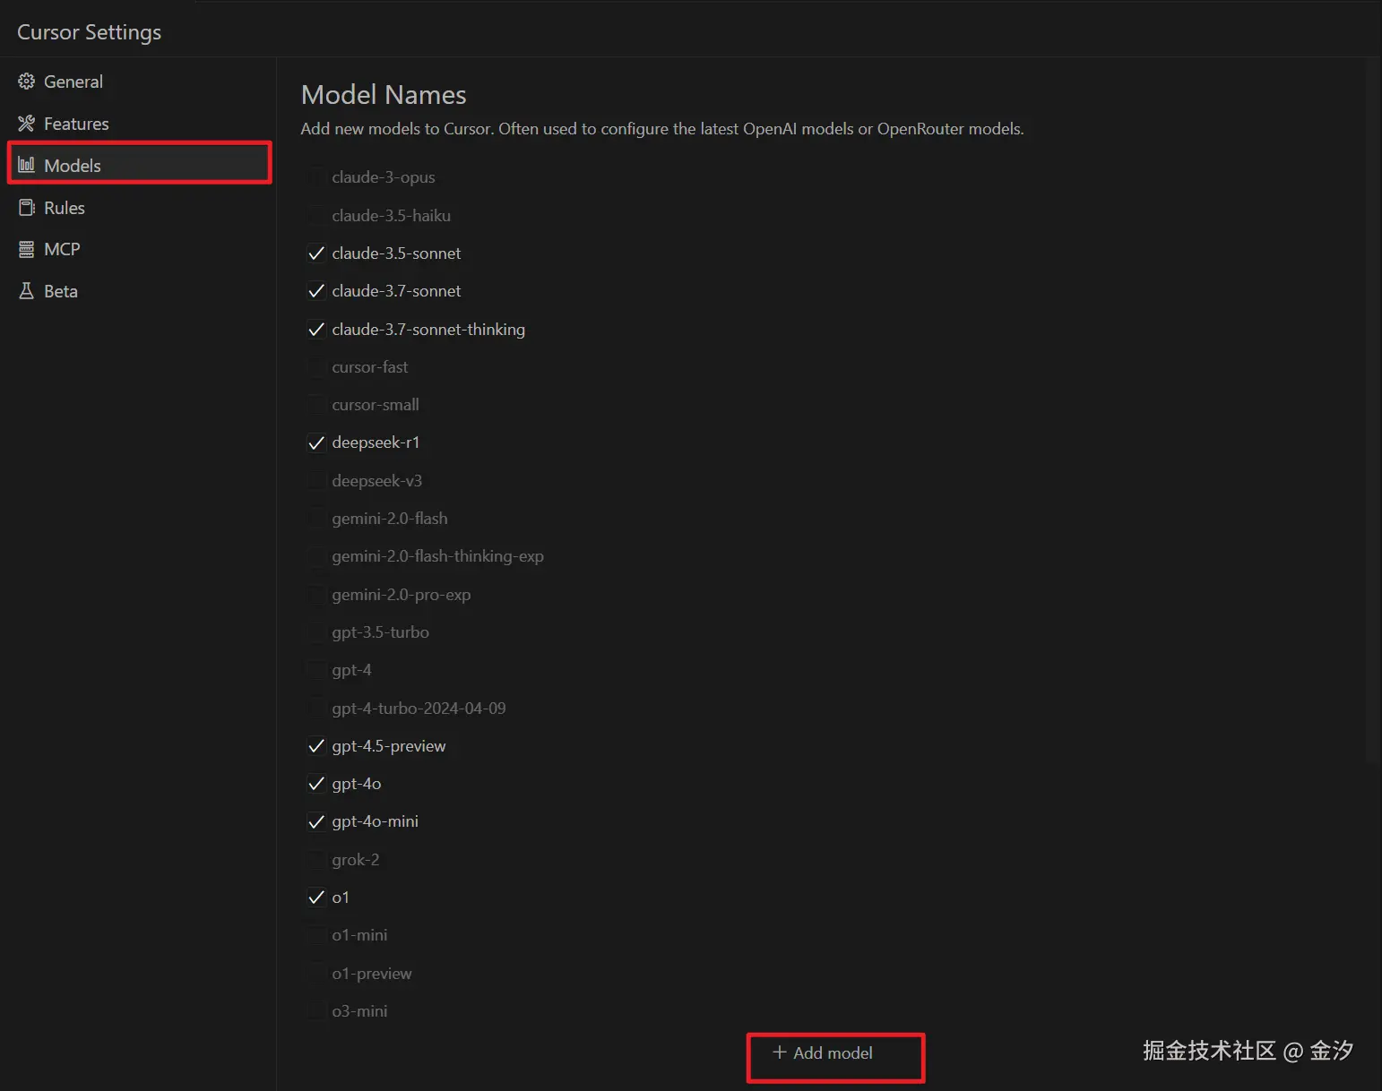
Task: Check the gpt-3.5-turbo checkbox
Action: pyautogui.click(x=316, y=632)
